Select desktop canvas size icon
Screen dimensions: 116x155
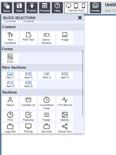click(x=69, y=6)
